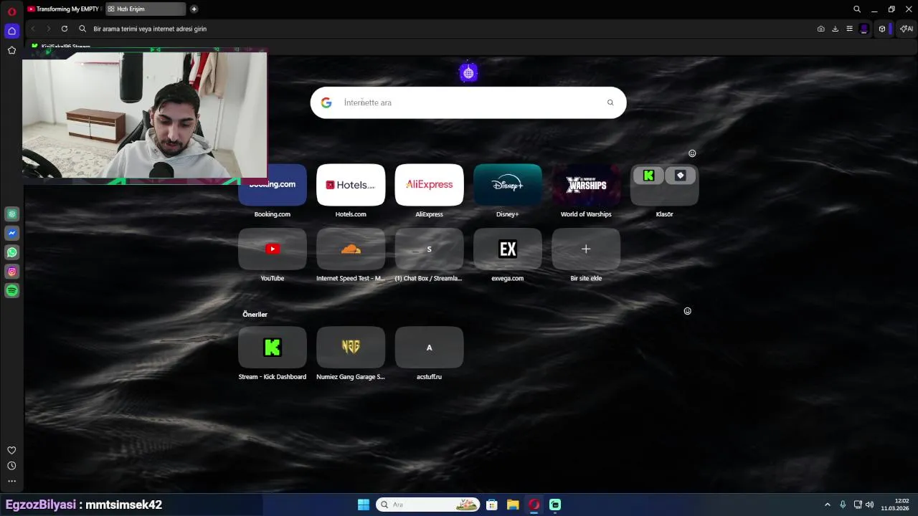Open the heart pinboards icon in sidebar
The width and height of the screenshot is (918, 516).
click(x=11, y=450)
